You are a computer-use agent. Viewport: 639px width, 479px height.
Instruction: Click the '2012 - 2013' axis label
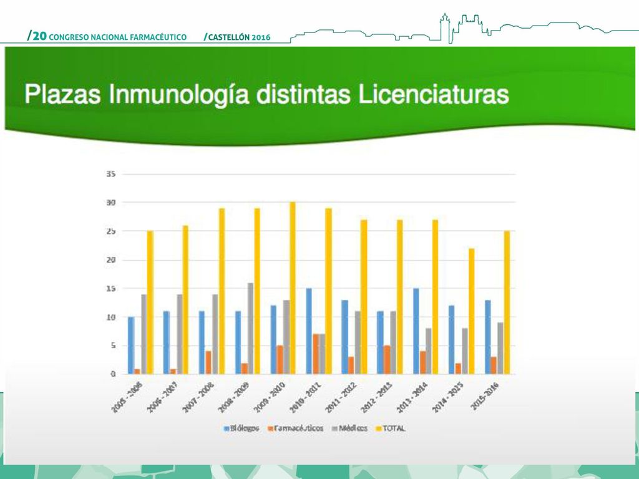tap(376, 397)
